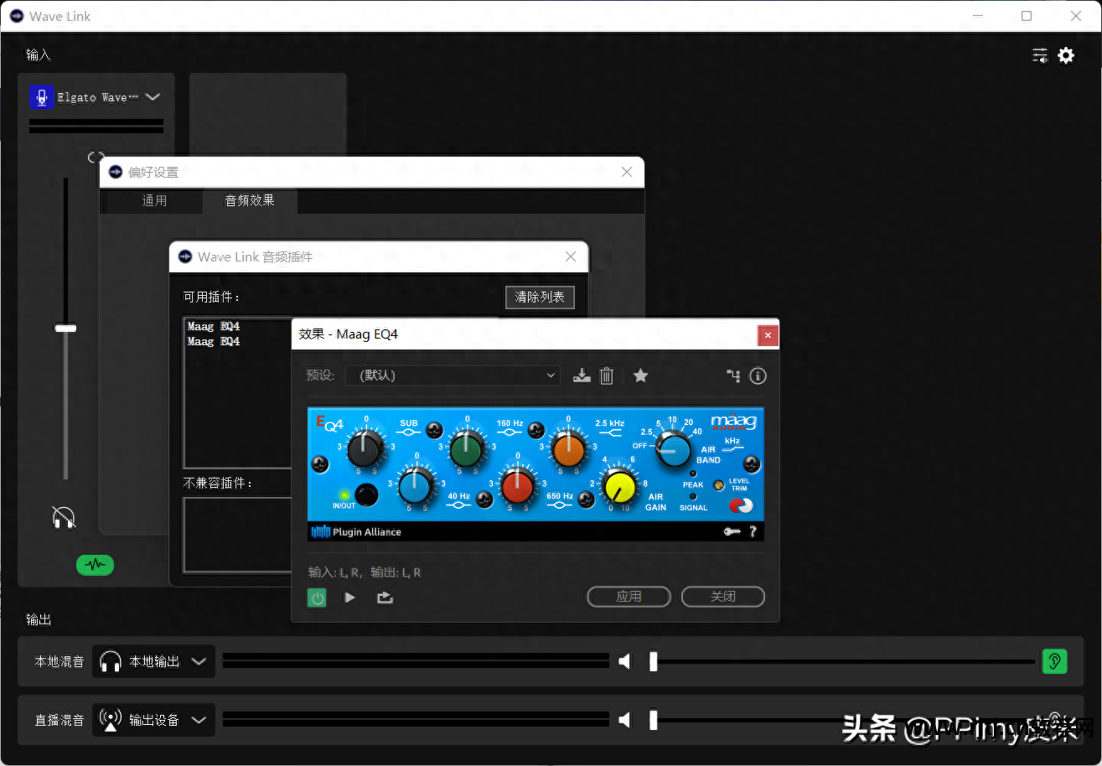Toggle the crossed-out headphones monitor icon

(x=64, y=518)
